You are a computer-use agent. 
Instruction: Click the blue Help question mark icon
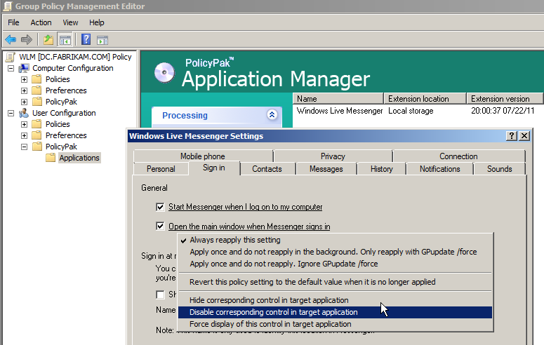(86, 39)
